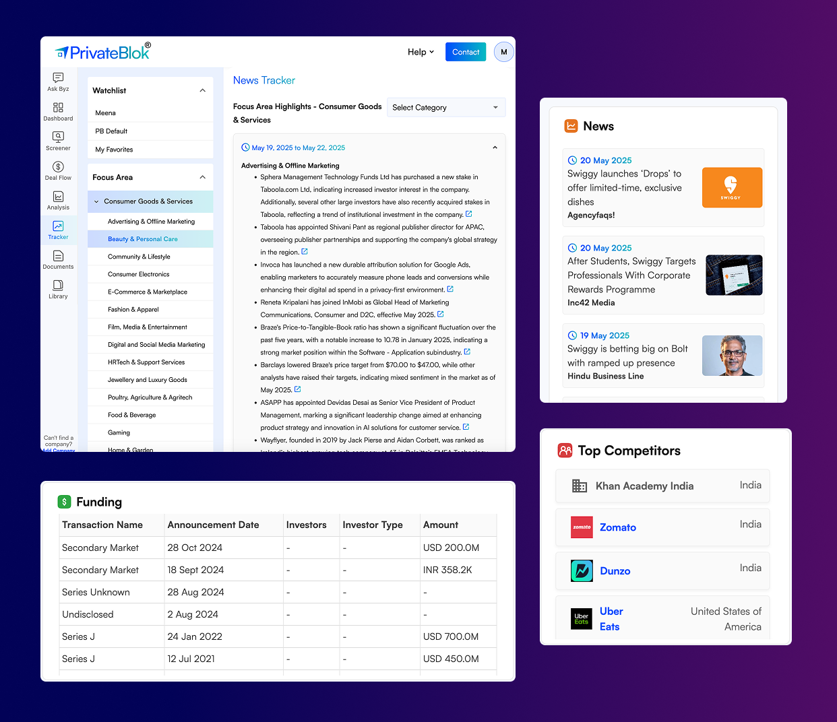Open the Zomato competitor link

pyautogui.click(x=617, y=527)
